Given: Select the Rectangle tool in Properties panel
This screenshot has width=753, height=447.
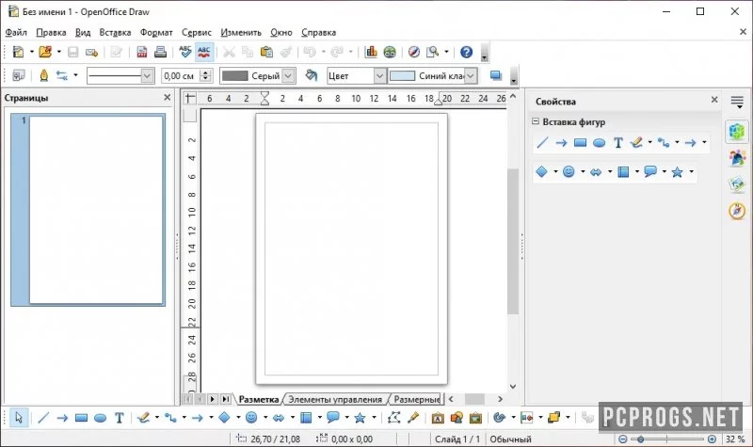Looking at the screenshot, I should pyautogui.click(x=580, y=143).
